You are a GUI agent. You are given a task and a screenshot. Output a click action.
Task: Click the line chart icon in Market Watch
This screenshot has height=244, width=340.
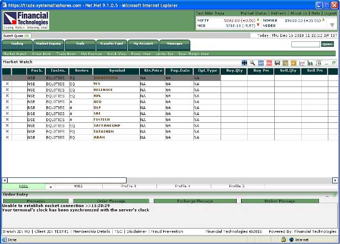click(302, 63)
